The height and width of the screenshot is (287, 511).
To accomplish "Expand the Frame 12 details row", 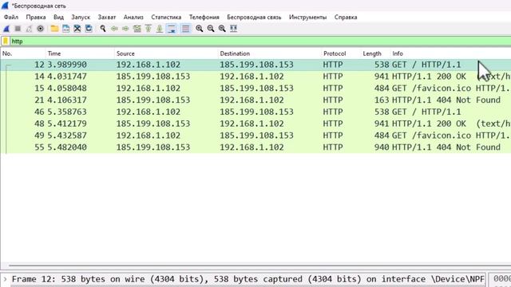I will (x=5, y=279).
